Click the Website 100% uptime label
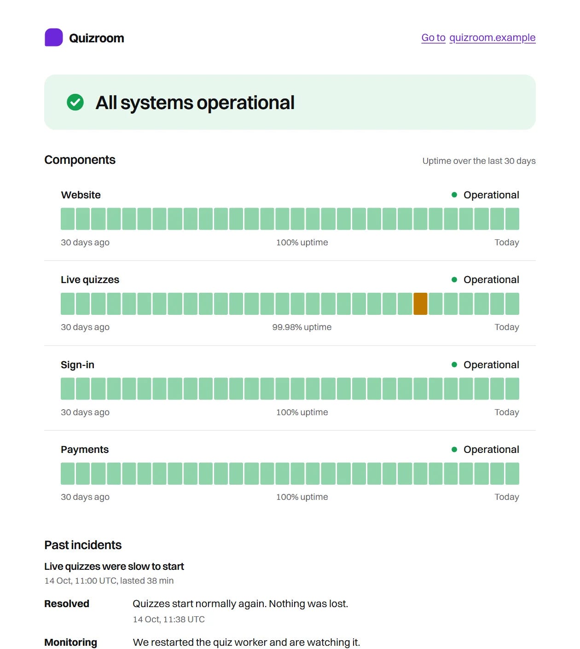Viewport: 580px width, 649px height. tap(302, 242)
